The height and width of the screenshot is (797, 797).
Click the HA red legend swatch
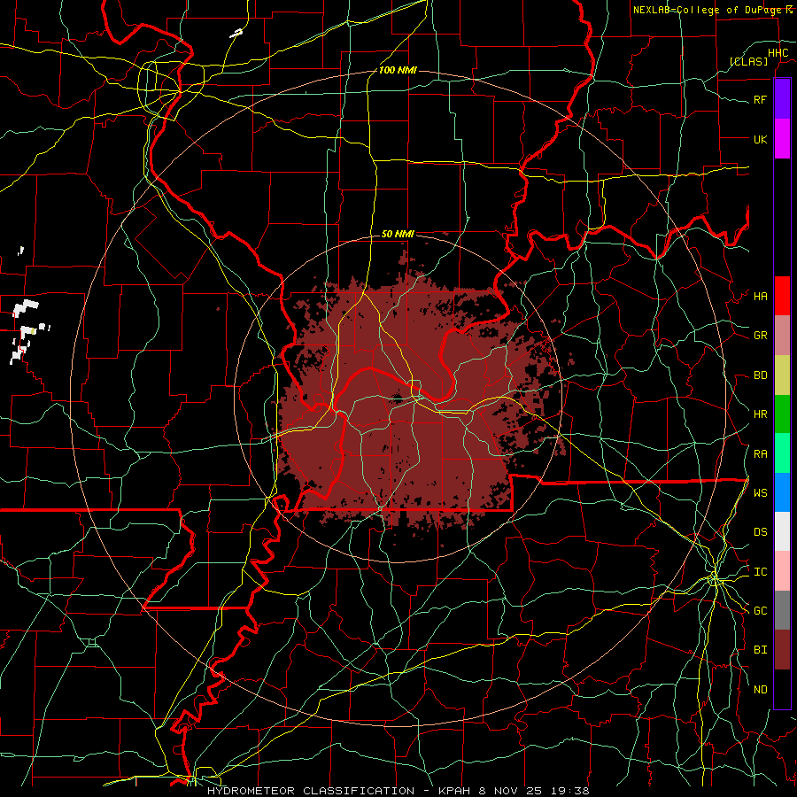tap(782, 296)
